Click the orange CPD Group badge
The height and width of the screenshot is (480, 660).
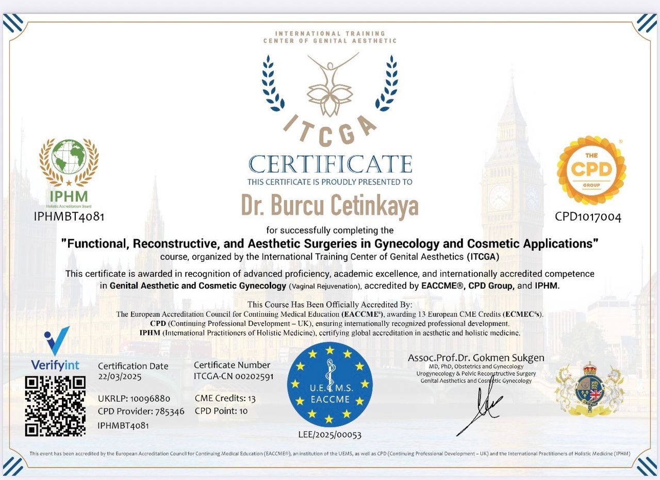(x=591, y=170)
